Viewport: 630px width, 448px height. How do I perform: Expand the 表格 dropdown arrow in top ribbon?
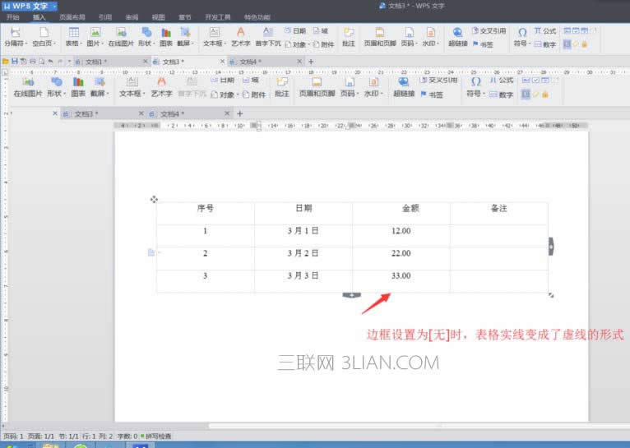point(81,44)
